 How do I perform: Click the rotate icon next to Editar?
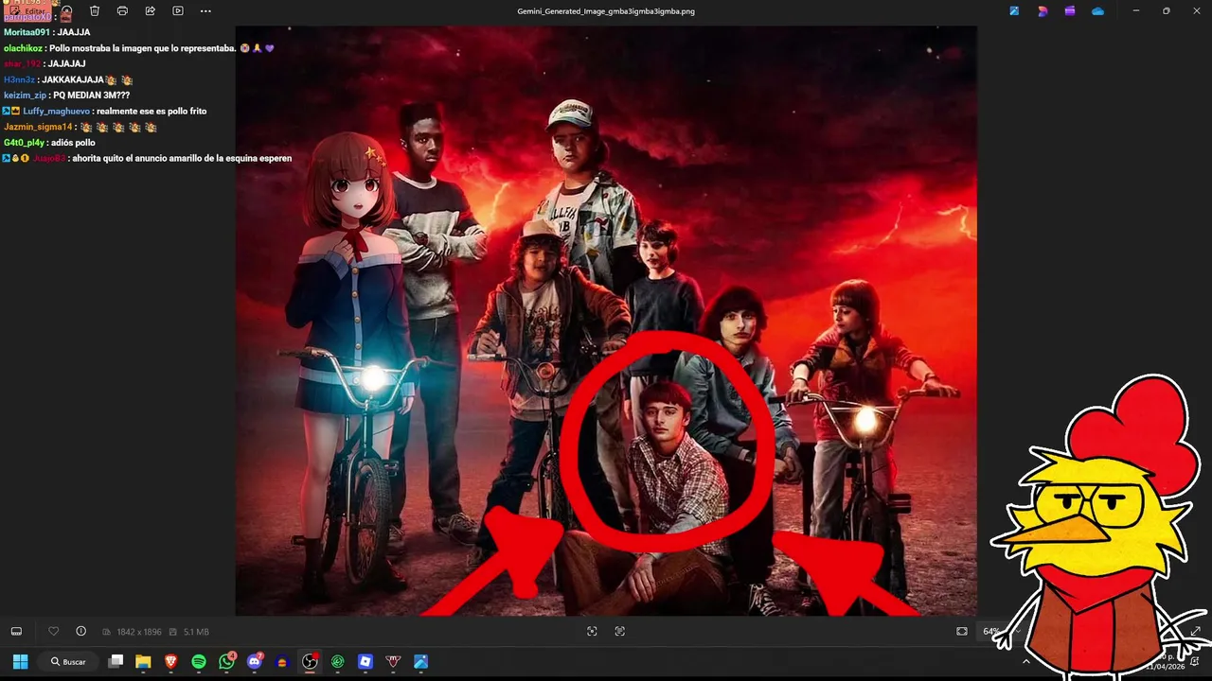(67, 10)
